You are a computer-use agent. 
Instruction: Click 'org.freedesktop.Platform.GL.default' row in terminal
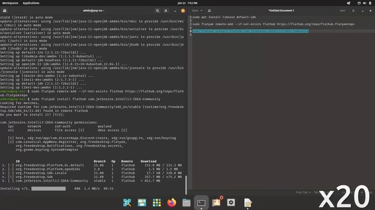tap(92, 165)
